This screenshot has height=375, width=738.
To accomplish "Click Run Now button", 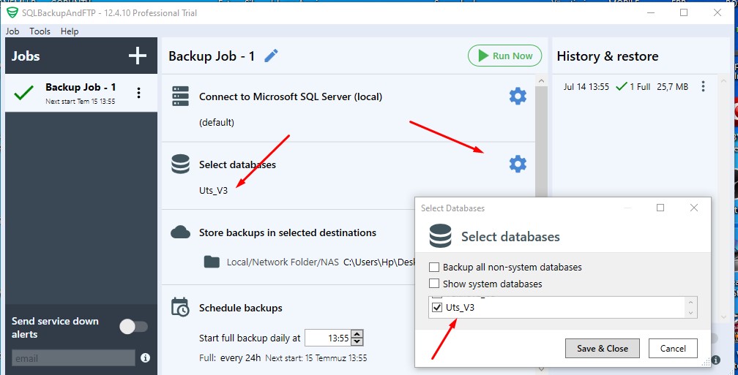I will click(504, 56).
